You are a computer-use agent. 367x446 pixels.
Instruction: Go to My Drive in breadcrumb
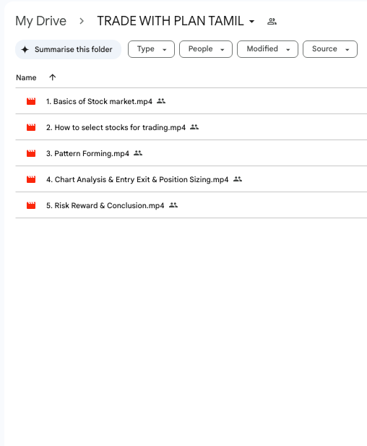(x=40, y=21)
